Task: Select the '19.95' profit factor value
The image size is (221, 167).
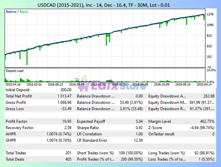Action: 67,121
